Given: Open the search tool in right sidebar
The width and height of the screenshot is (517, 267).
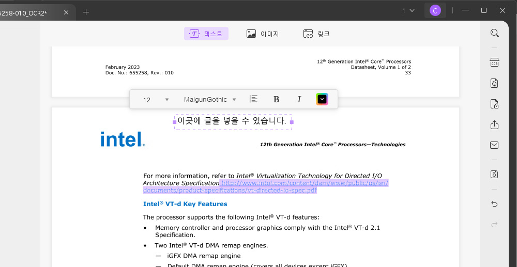Looking at the screenshot, I should [494, 33].
